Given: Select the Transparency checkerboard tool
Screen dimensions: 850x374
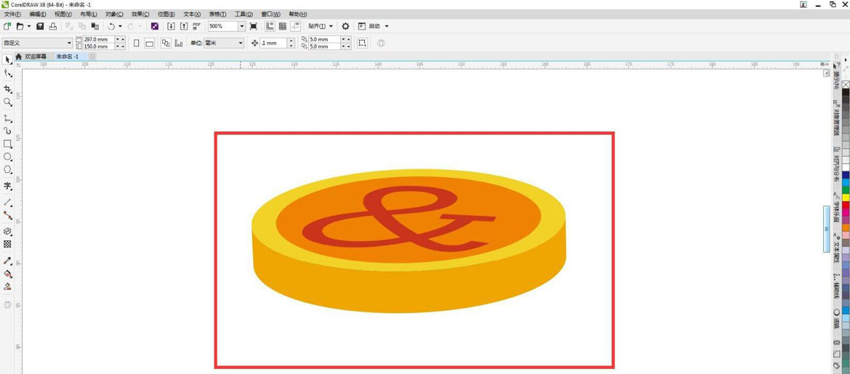Looking at the screenshot, I should pos(8,244).
